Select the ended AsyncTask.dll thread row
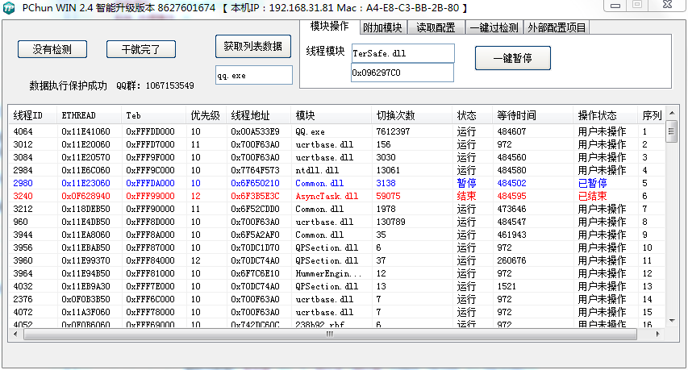This screenshot has height=370, width=688. 323,196
